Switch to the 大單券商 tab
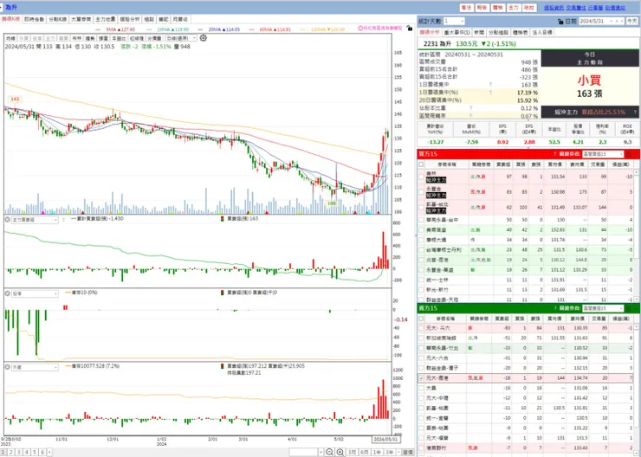Screen dimensions: 641x457 (x=81, y=19)
